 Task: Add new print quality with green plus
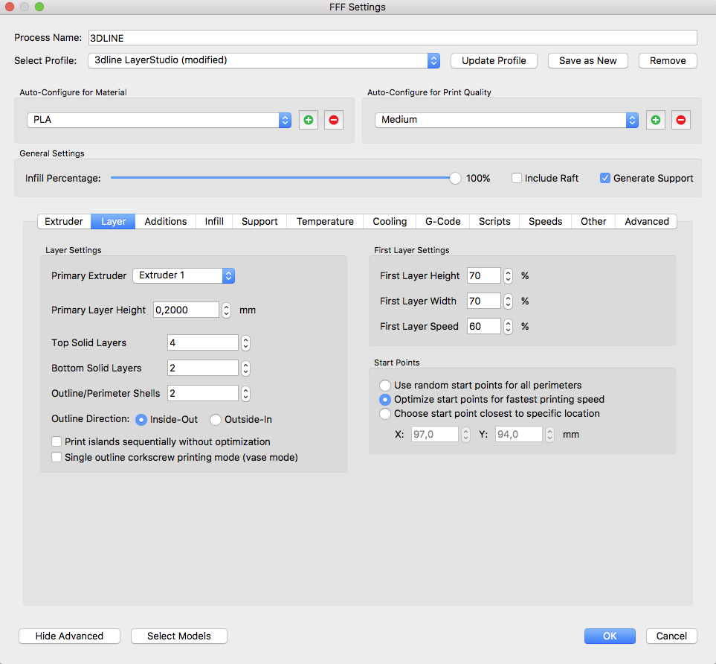coord(655,120)
